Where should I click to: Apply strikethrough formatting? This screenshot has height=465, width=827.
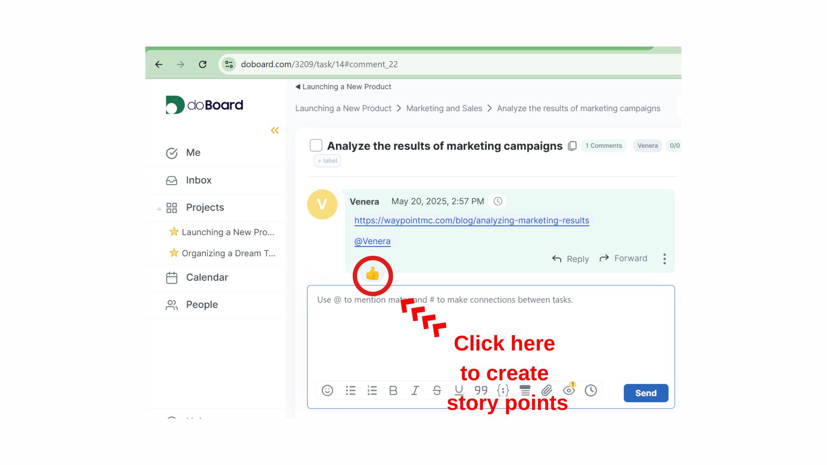437,391
